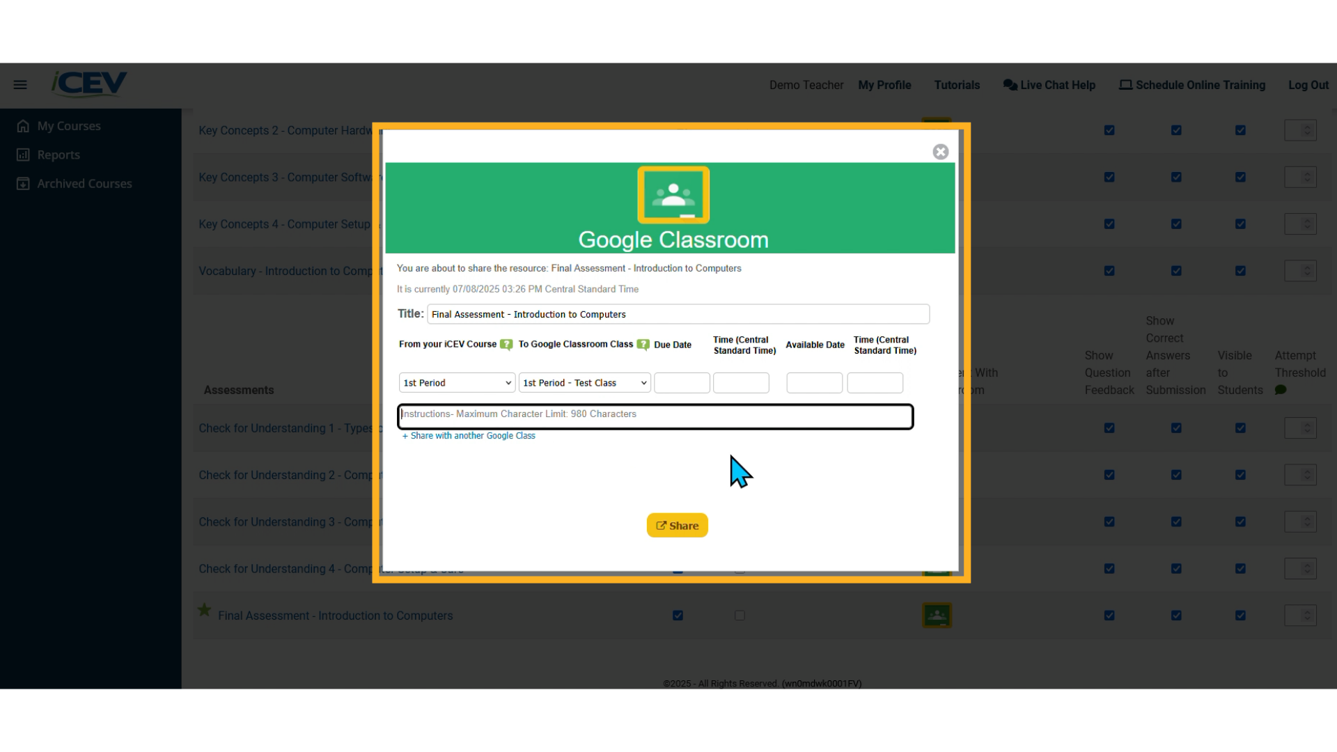Click the Due Date input field
This screenshot has width=1337, height=752.
coord(682,383)
